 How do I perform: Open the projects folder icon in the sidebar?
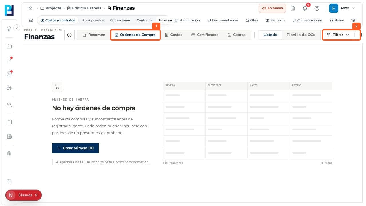pyautogui.click(x=9, y=46)
